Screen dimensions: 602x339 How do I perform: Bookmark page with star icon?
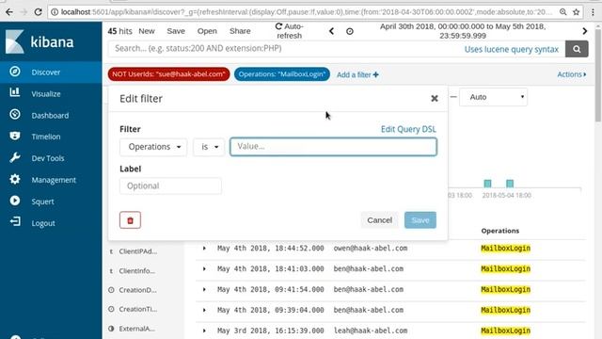(577, 12)
